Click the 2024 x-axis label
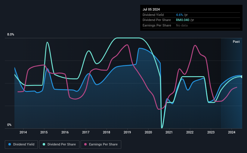Viewport: 247px width, 153px height. [x=232, y=132]
